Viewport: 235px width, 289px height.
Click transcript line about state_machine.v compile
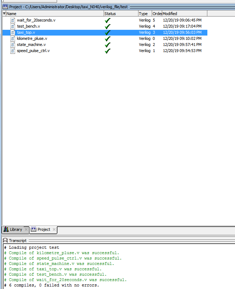[59, 264]
